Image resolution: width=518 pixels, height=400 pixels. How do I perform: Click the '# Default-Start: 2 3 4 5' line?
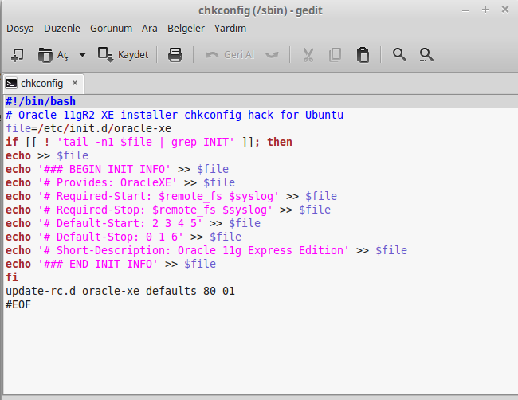pyautogui.click(x=133, y=223)
